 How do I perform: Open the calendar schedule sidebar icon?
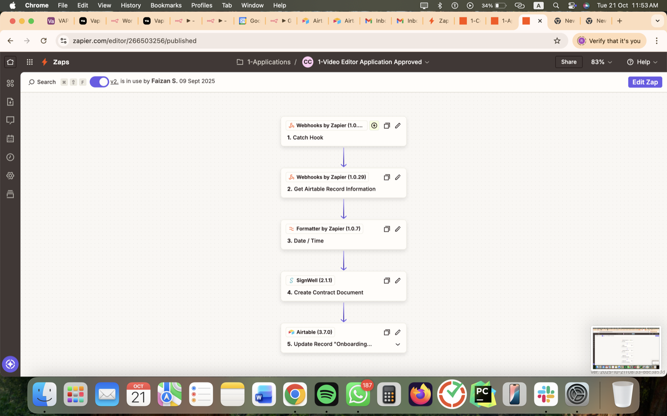(x=10, y=139)
